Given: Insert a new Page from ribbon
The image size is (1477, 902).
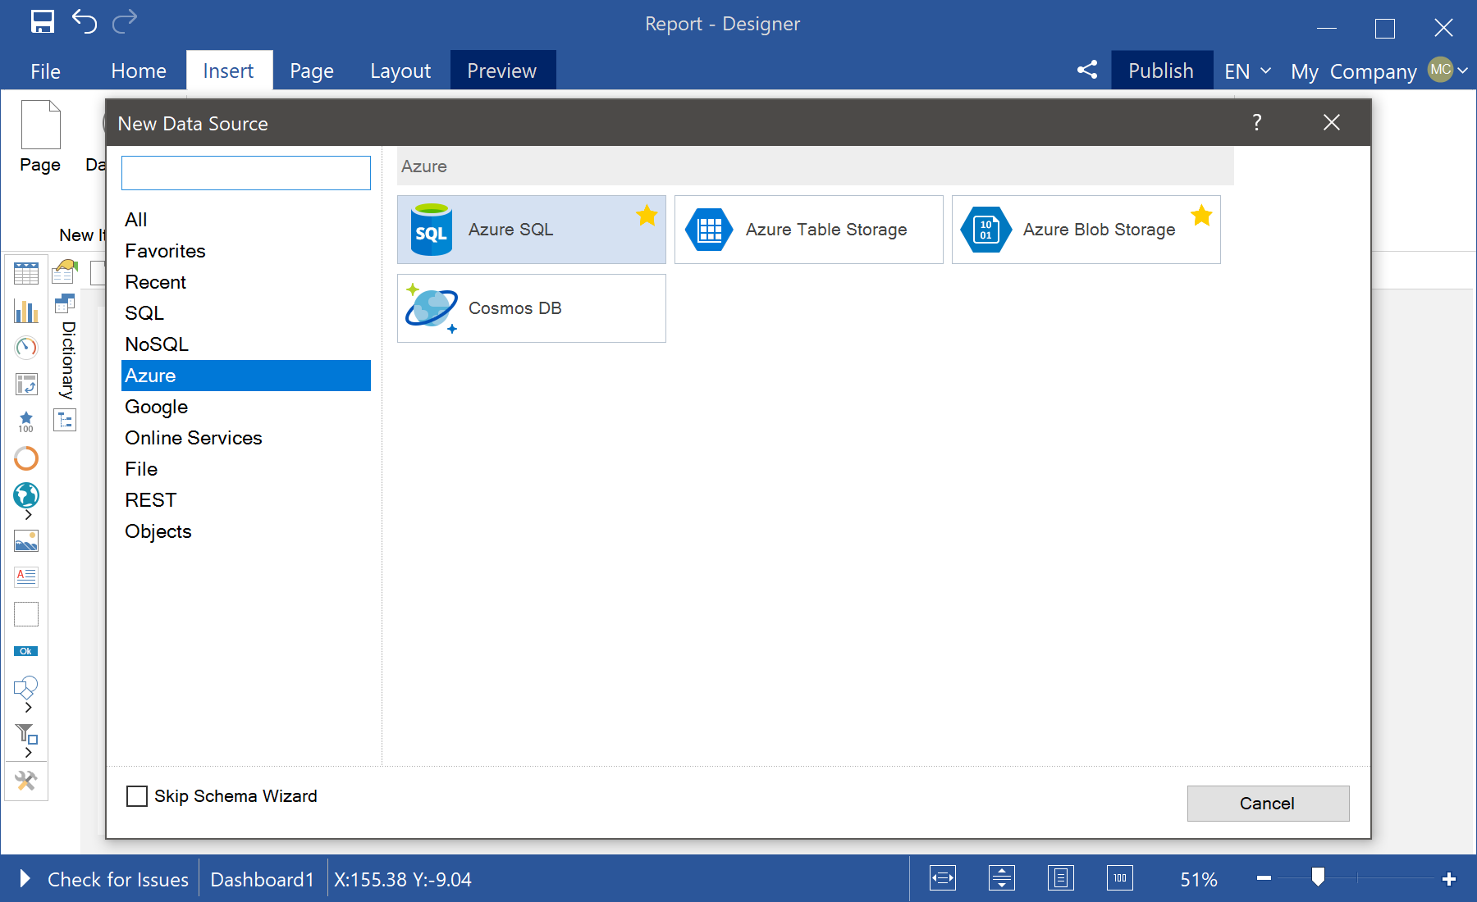Looking at the screenshot, I should click(x=40, y=137).
